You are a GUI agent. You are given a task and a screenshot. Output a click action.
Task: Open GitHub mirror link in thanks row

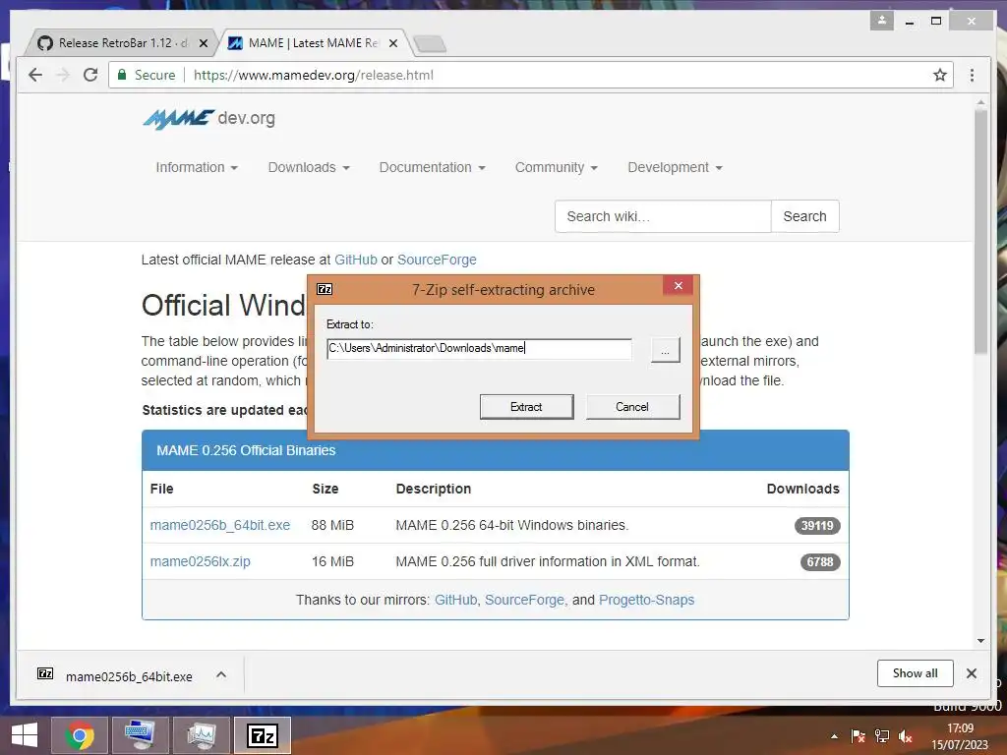point(456,601)
